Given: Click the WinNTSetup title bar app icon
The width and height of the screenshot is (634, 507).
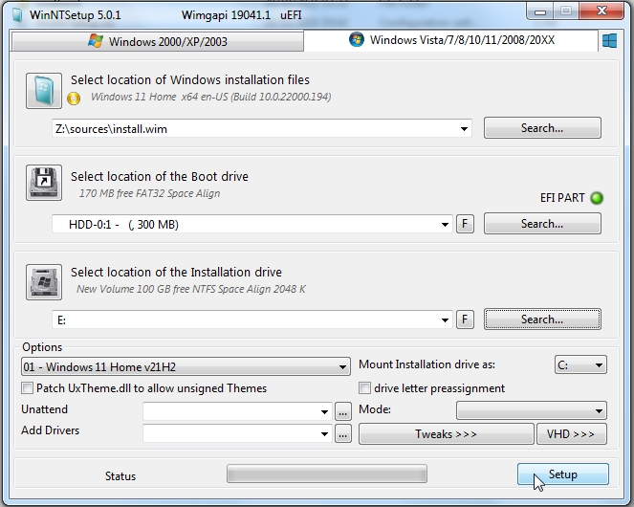Looking at the screenshot, I should pyautogui.click(x=17, y=15).
